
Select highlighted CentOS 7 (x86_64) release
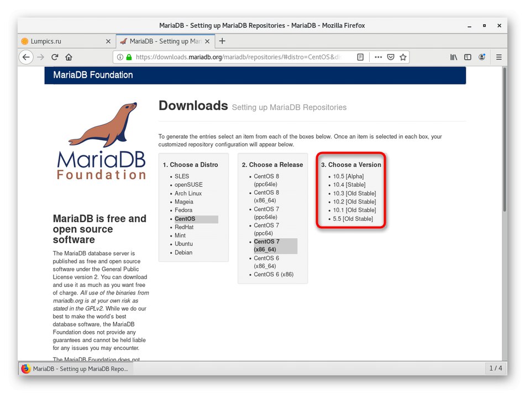275,246
